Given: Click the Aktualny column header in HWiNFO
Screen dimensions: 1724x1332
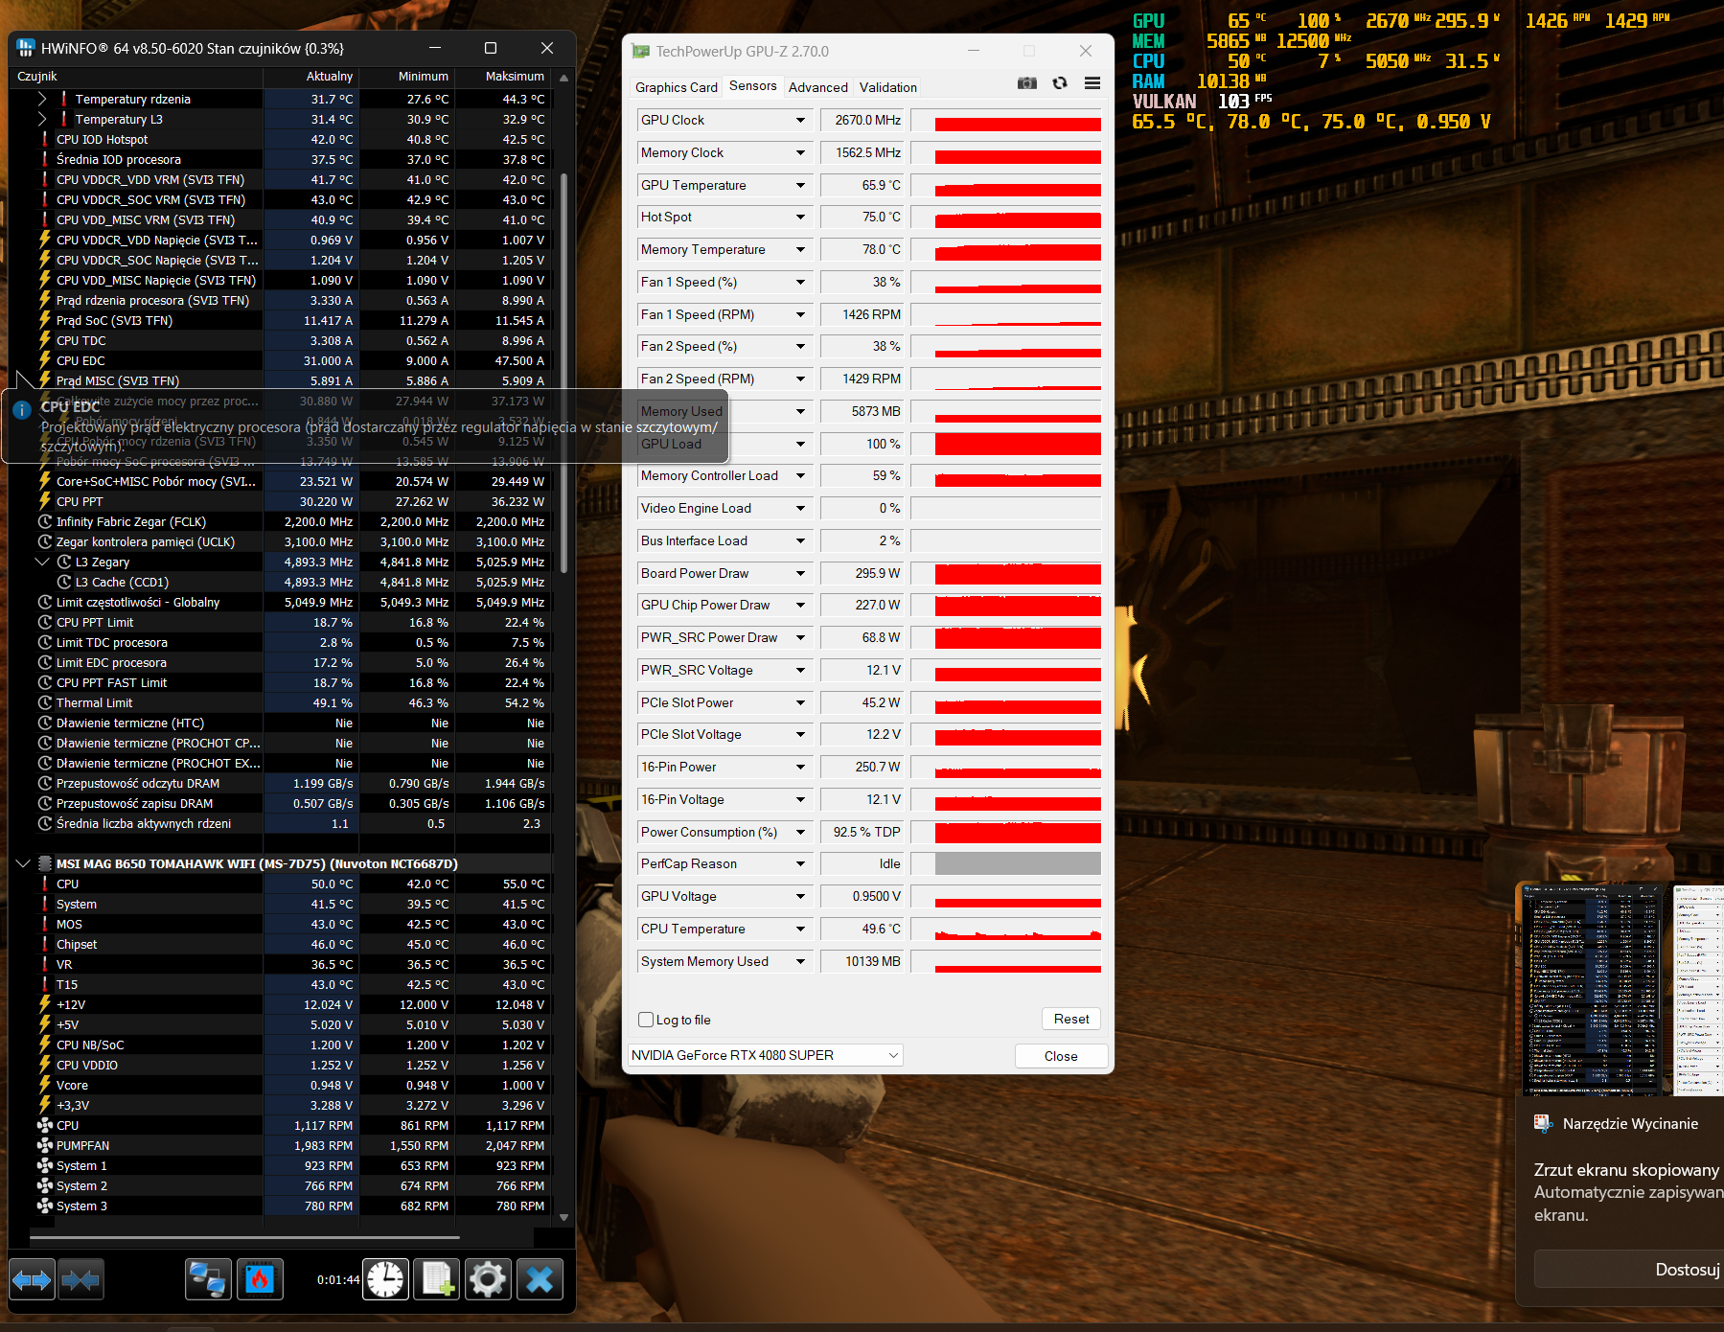Looking at the screenshot, I should pyautogui.click(x=311, y=76).
